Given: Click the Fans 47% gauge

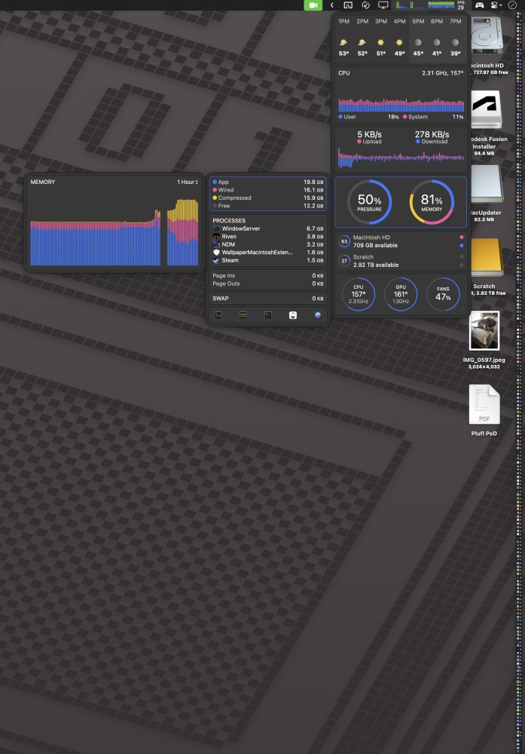Looking at the screenshot, I should [444, 294].
